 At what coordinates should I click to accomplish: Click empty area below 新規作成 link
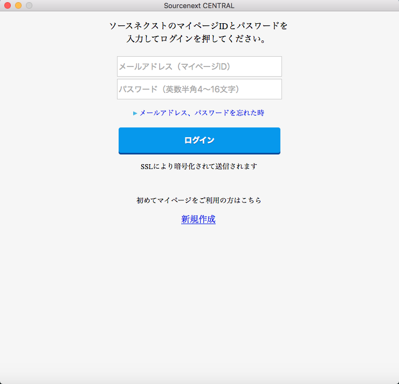coord(199,292)
